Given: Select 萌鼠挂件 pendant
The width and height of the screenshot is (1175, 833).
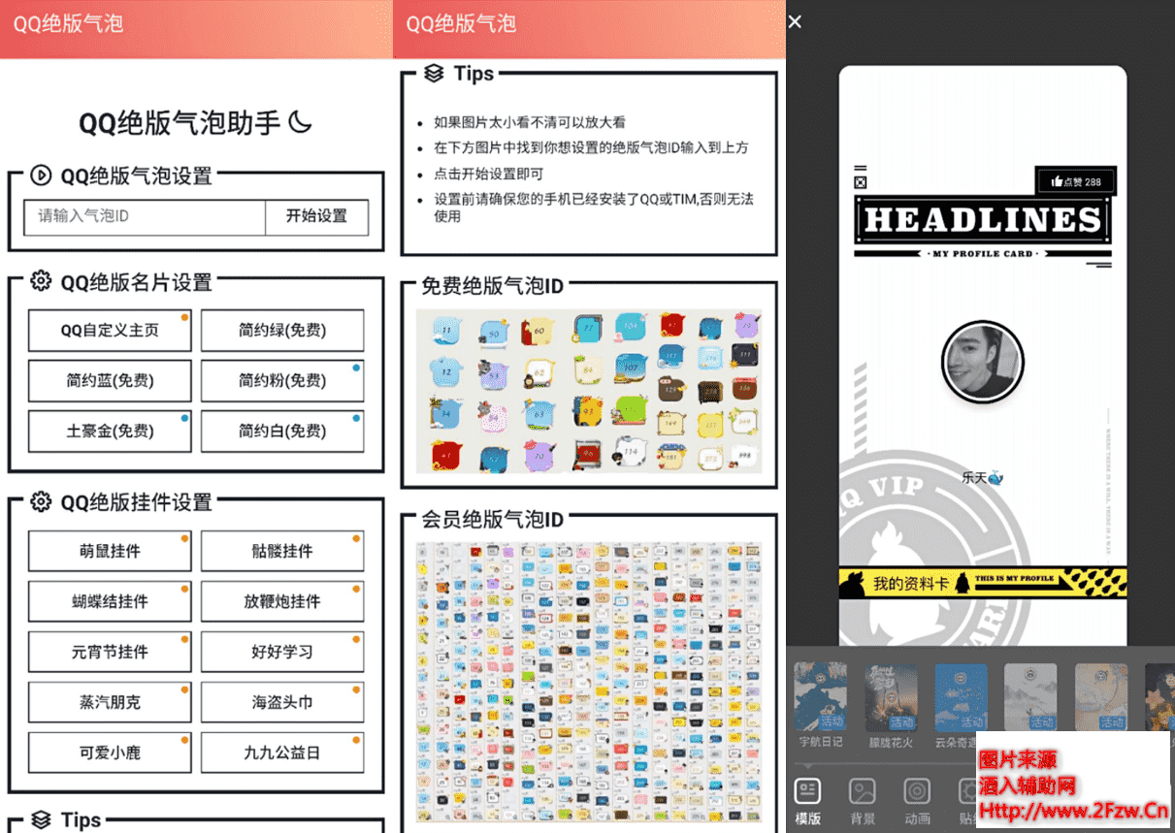Looking at the screenshot, I should pyautogui.click(x=110, y=552).
